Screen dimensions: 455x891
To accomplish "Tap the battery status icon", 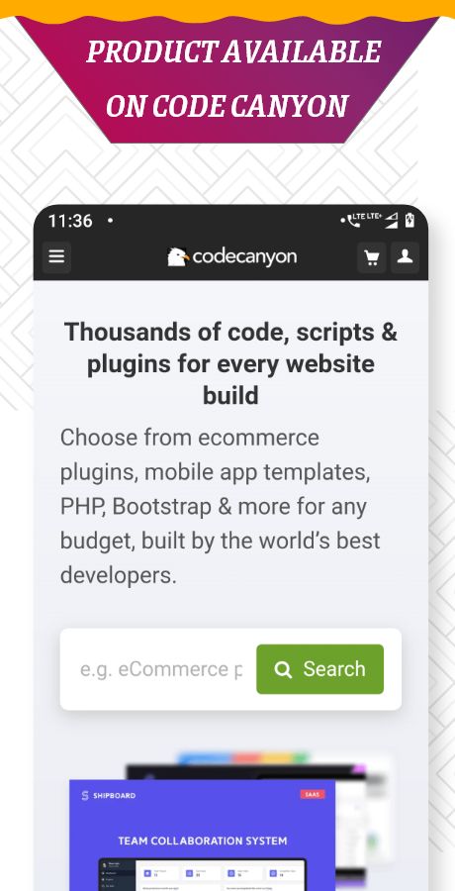I will click(409, 220).
